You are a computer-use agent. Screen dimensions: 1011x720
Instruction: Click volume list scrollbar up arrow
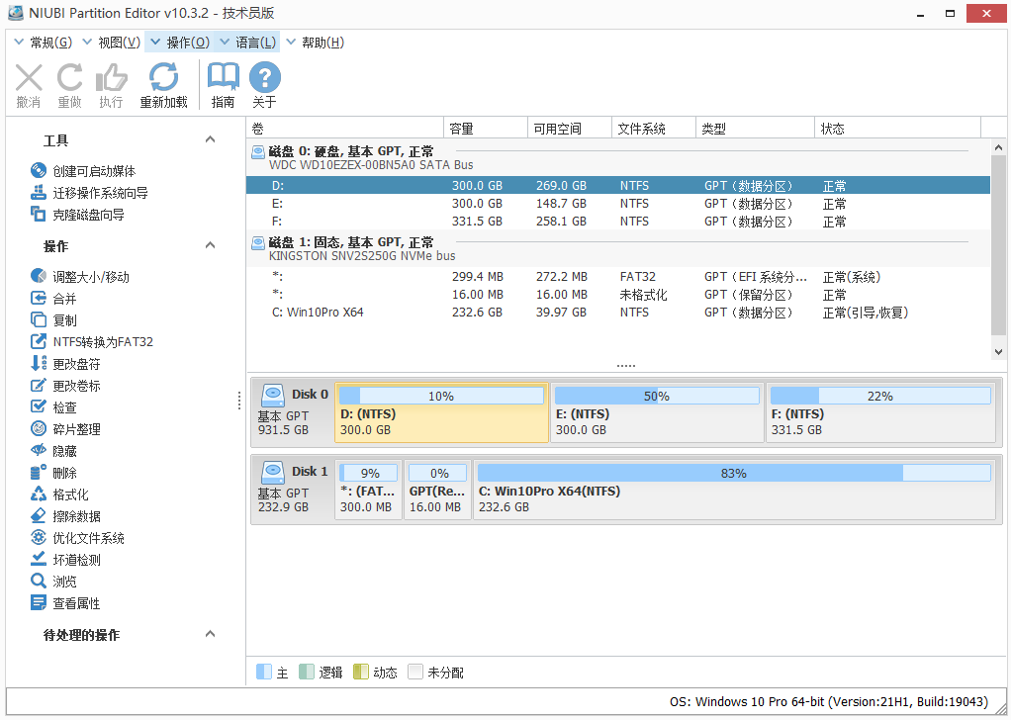998,147
